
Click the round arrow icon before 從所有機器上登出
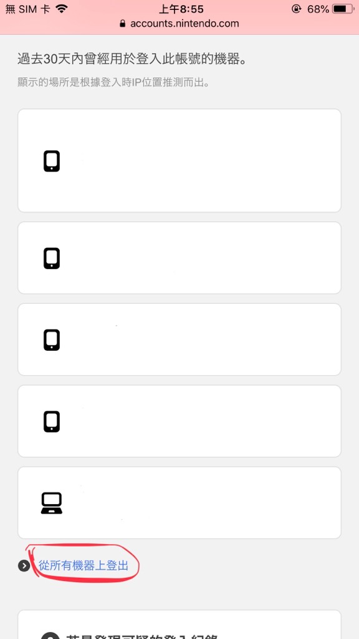pos(24,565)
